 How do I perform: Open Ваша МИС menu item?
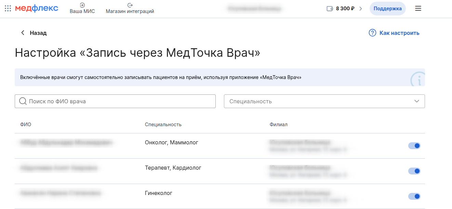[82, 11]
